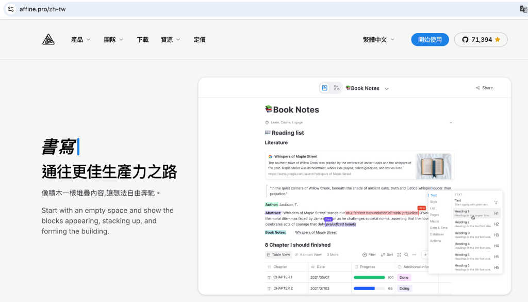Image resolution: width=528 pixels, height=302 pixels.
Task: Choose plain Text block option
Action: [476, 202]
